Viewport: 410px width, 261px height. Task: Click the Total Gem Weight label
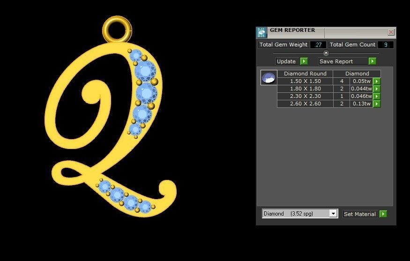pos(283,45)
